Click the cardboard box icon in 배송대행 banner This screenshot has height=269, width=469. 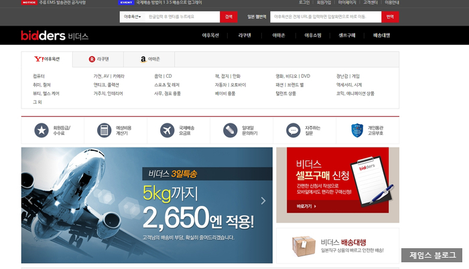pyautogui.click(x=304, y=246)
